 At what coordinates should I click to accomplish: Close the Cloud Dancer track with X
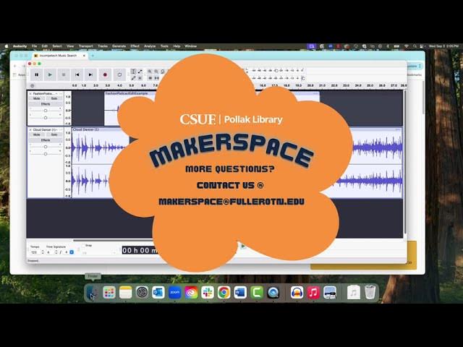[x=30, y=130]
